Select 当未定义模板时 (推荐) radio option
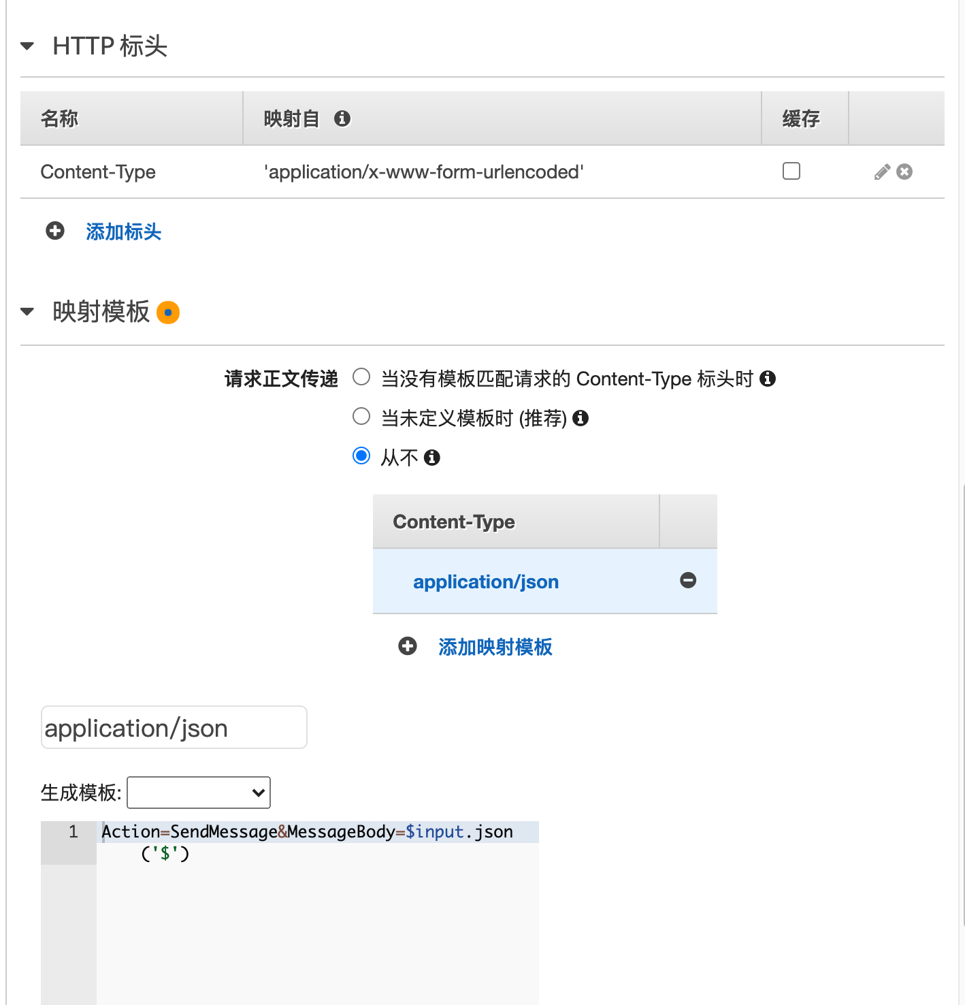This screenshot has height=1005, width=965. 361,416
